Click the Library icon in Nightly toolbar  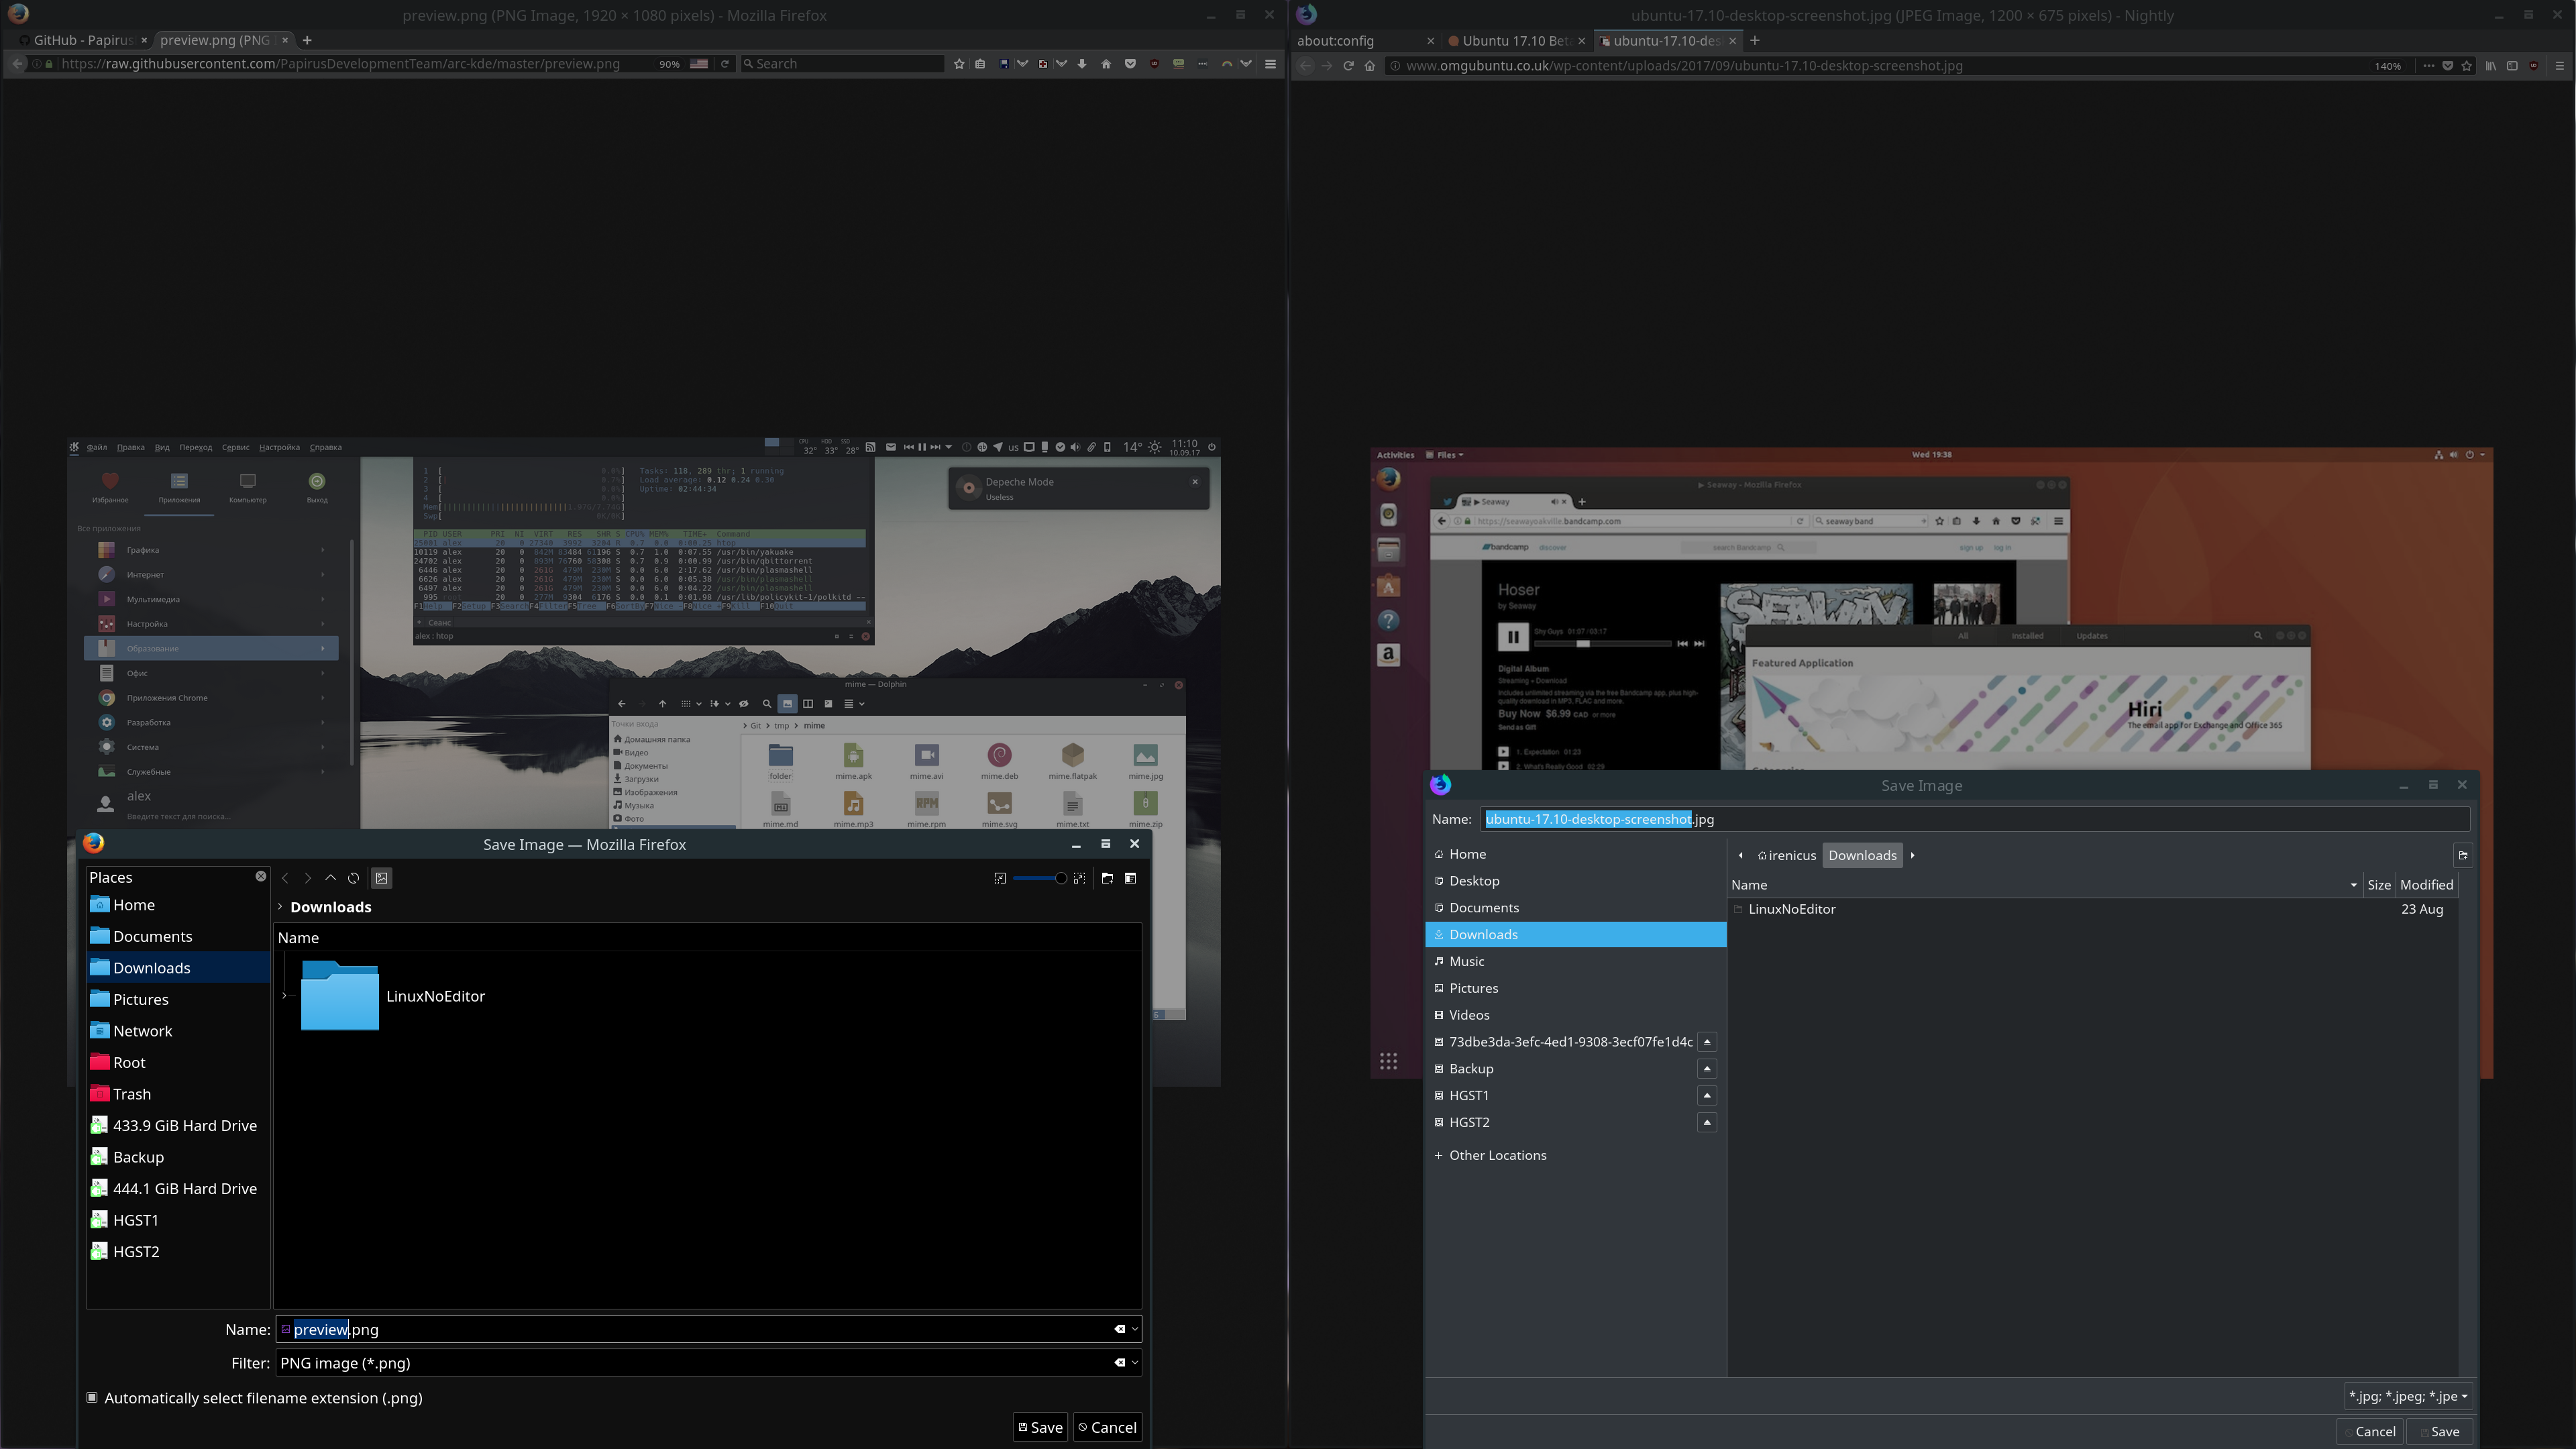[2491, 66]
